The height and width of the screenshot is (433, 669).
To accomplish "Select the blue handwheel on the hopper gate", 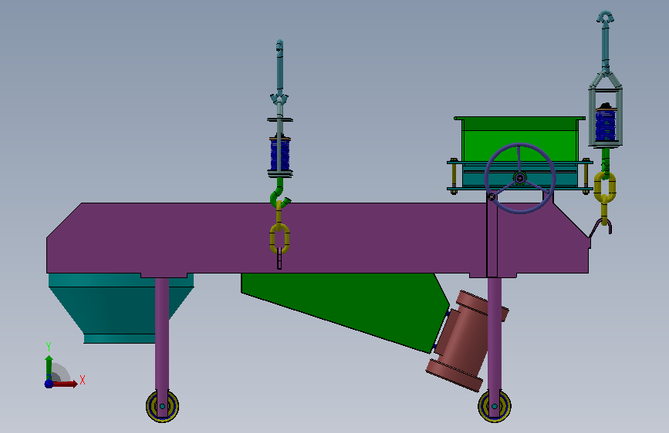I will pos(519,178).
